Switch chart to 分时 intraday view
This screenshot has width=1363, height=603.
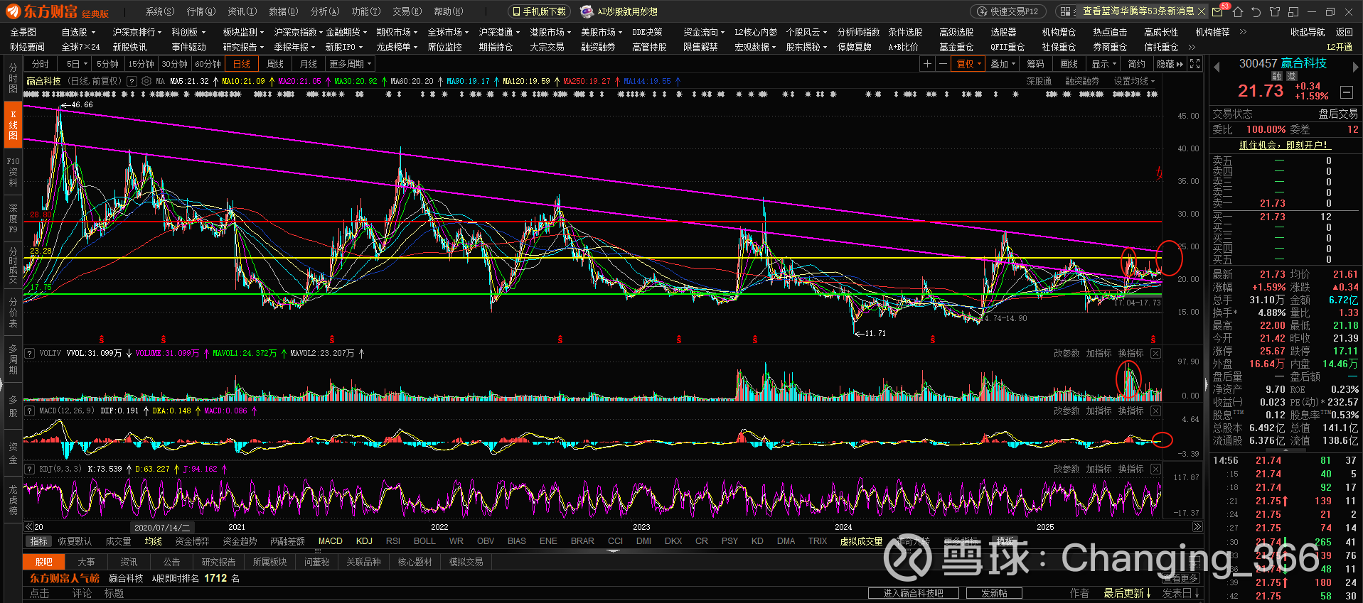coord(41,64)
